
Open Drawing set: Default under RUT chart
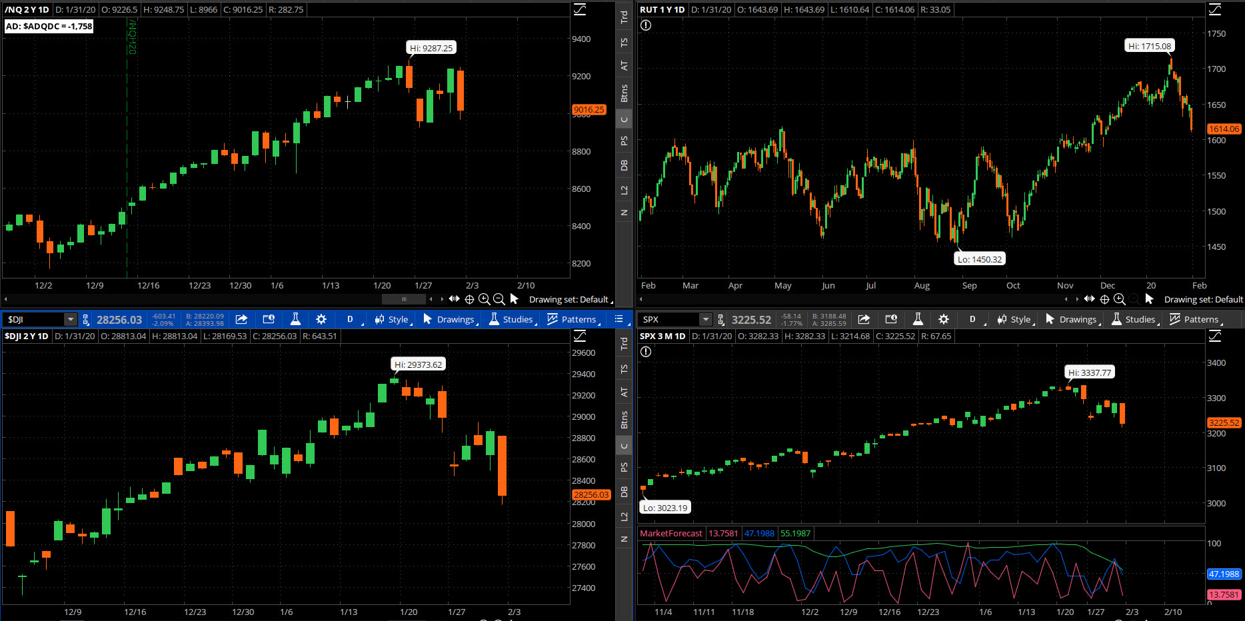point(1203,299)
